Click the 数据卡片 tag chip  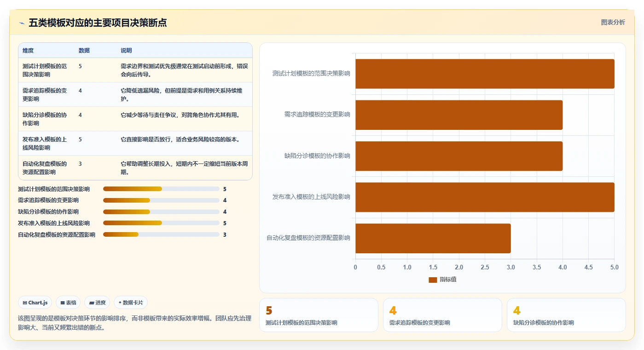point(131,303)
